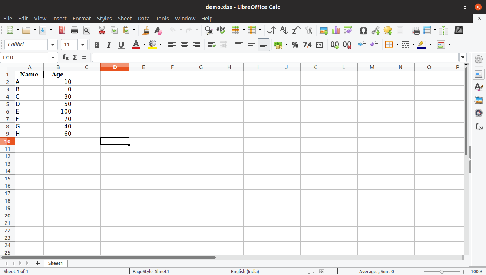Viewport: 486px width, 275px height.
Task: Add a new sheet with the plus button
Action: tap(37, 263)
